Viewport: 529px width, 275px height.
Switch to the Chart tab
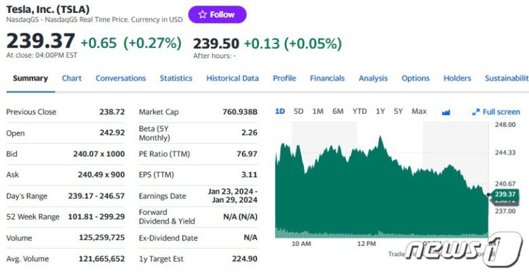72,78
